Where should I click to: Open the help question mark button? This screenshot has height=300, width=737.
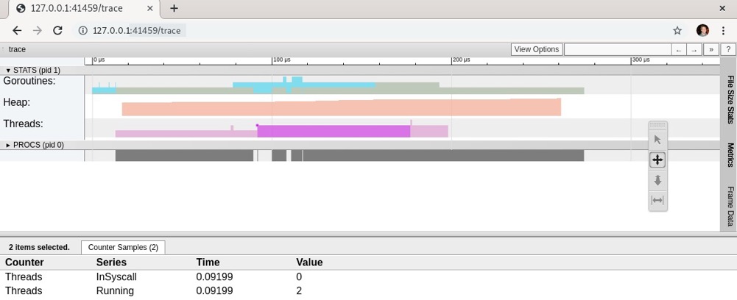coord(727,50)
